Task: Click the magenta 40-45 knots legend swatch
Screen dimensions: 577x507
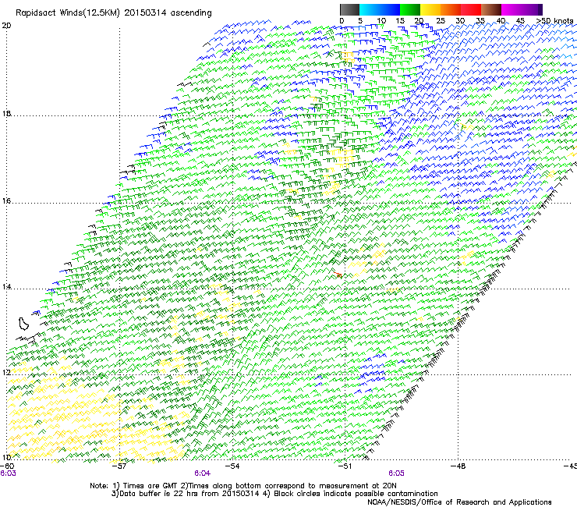Action: click(x=512, y=9)
